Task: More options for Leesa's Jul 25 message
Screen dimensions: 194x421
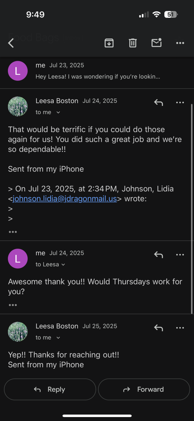Action: click(x=180, y=328)
